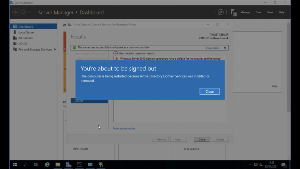Hide the welcome tile using Hide

275,86
